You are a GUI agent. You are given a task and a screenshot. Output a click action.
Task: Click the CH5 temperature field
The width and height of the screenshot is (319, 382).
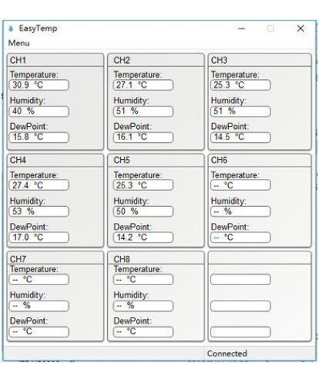[143, 186]
